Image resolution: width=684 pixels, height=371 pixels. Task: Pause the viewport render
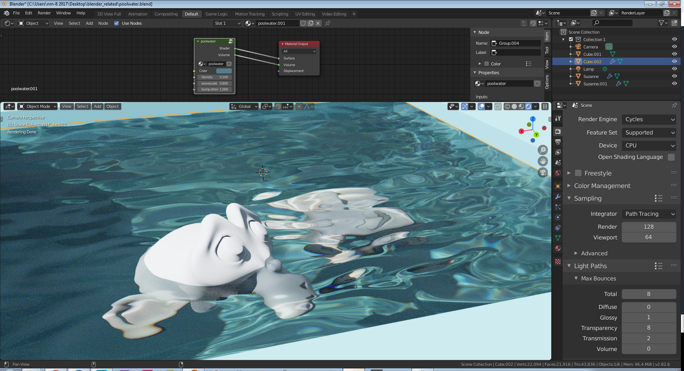point(545,106)
